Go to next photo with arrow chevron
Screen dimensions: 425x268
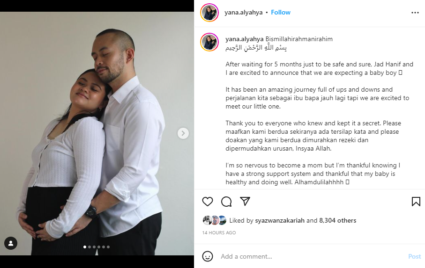point(183,133)
